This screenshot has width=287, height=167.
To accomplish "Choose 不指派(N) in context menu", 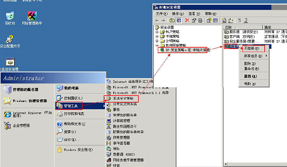I will pyautogui.click(x=253, y=48).
